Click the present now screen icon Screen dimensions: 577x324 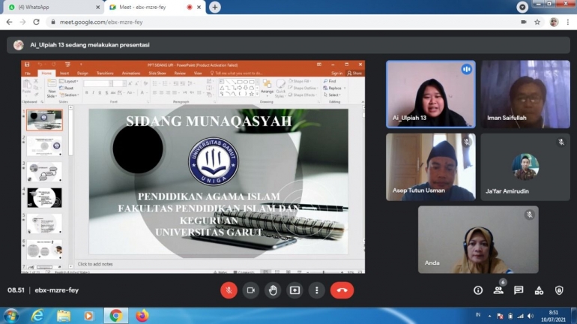click(294, 290)
